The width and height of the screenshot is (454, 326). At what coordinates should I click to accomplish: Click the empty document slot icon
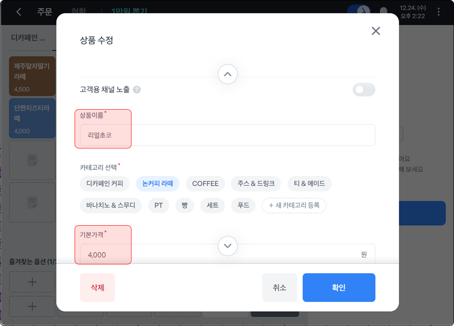point(32,161)
